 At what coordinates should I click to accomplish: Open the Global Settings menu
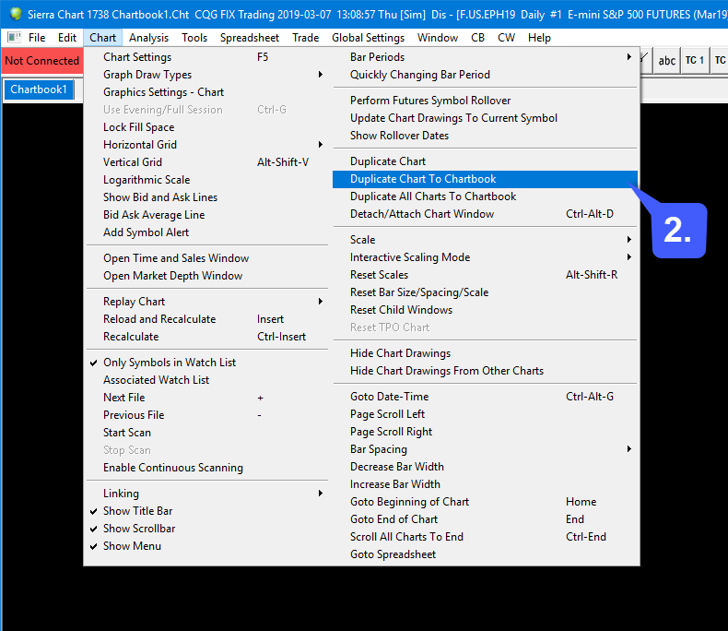pyautogui.click(x=368, y=38)
